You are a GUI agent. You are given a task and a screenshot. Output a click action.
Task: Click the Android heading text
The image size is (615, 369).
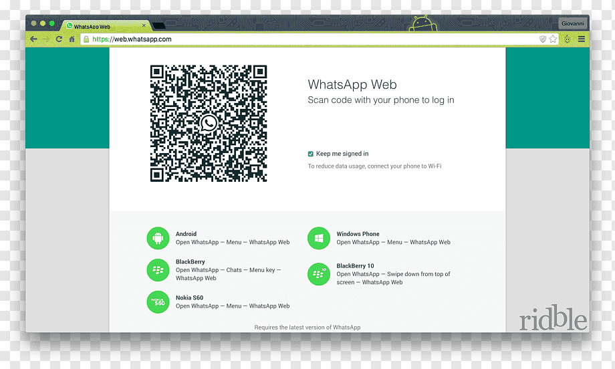tap(186, 234)
